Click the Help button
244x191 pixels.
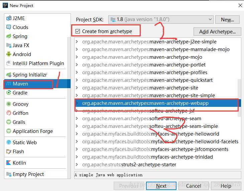[226, 186]
